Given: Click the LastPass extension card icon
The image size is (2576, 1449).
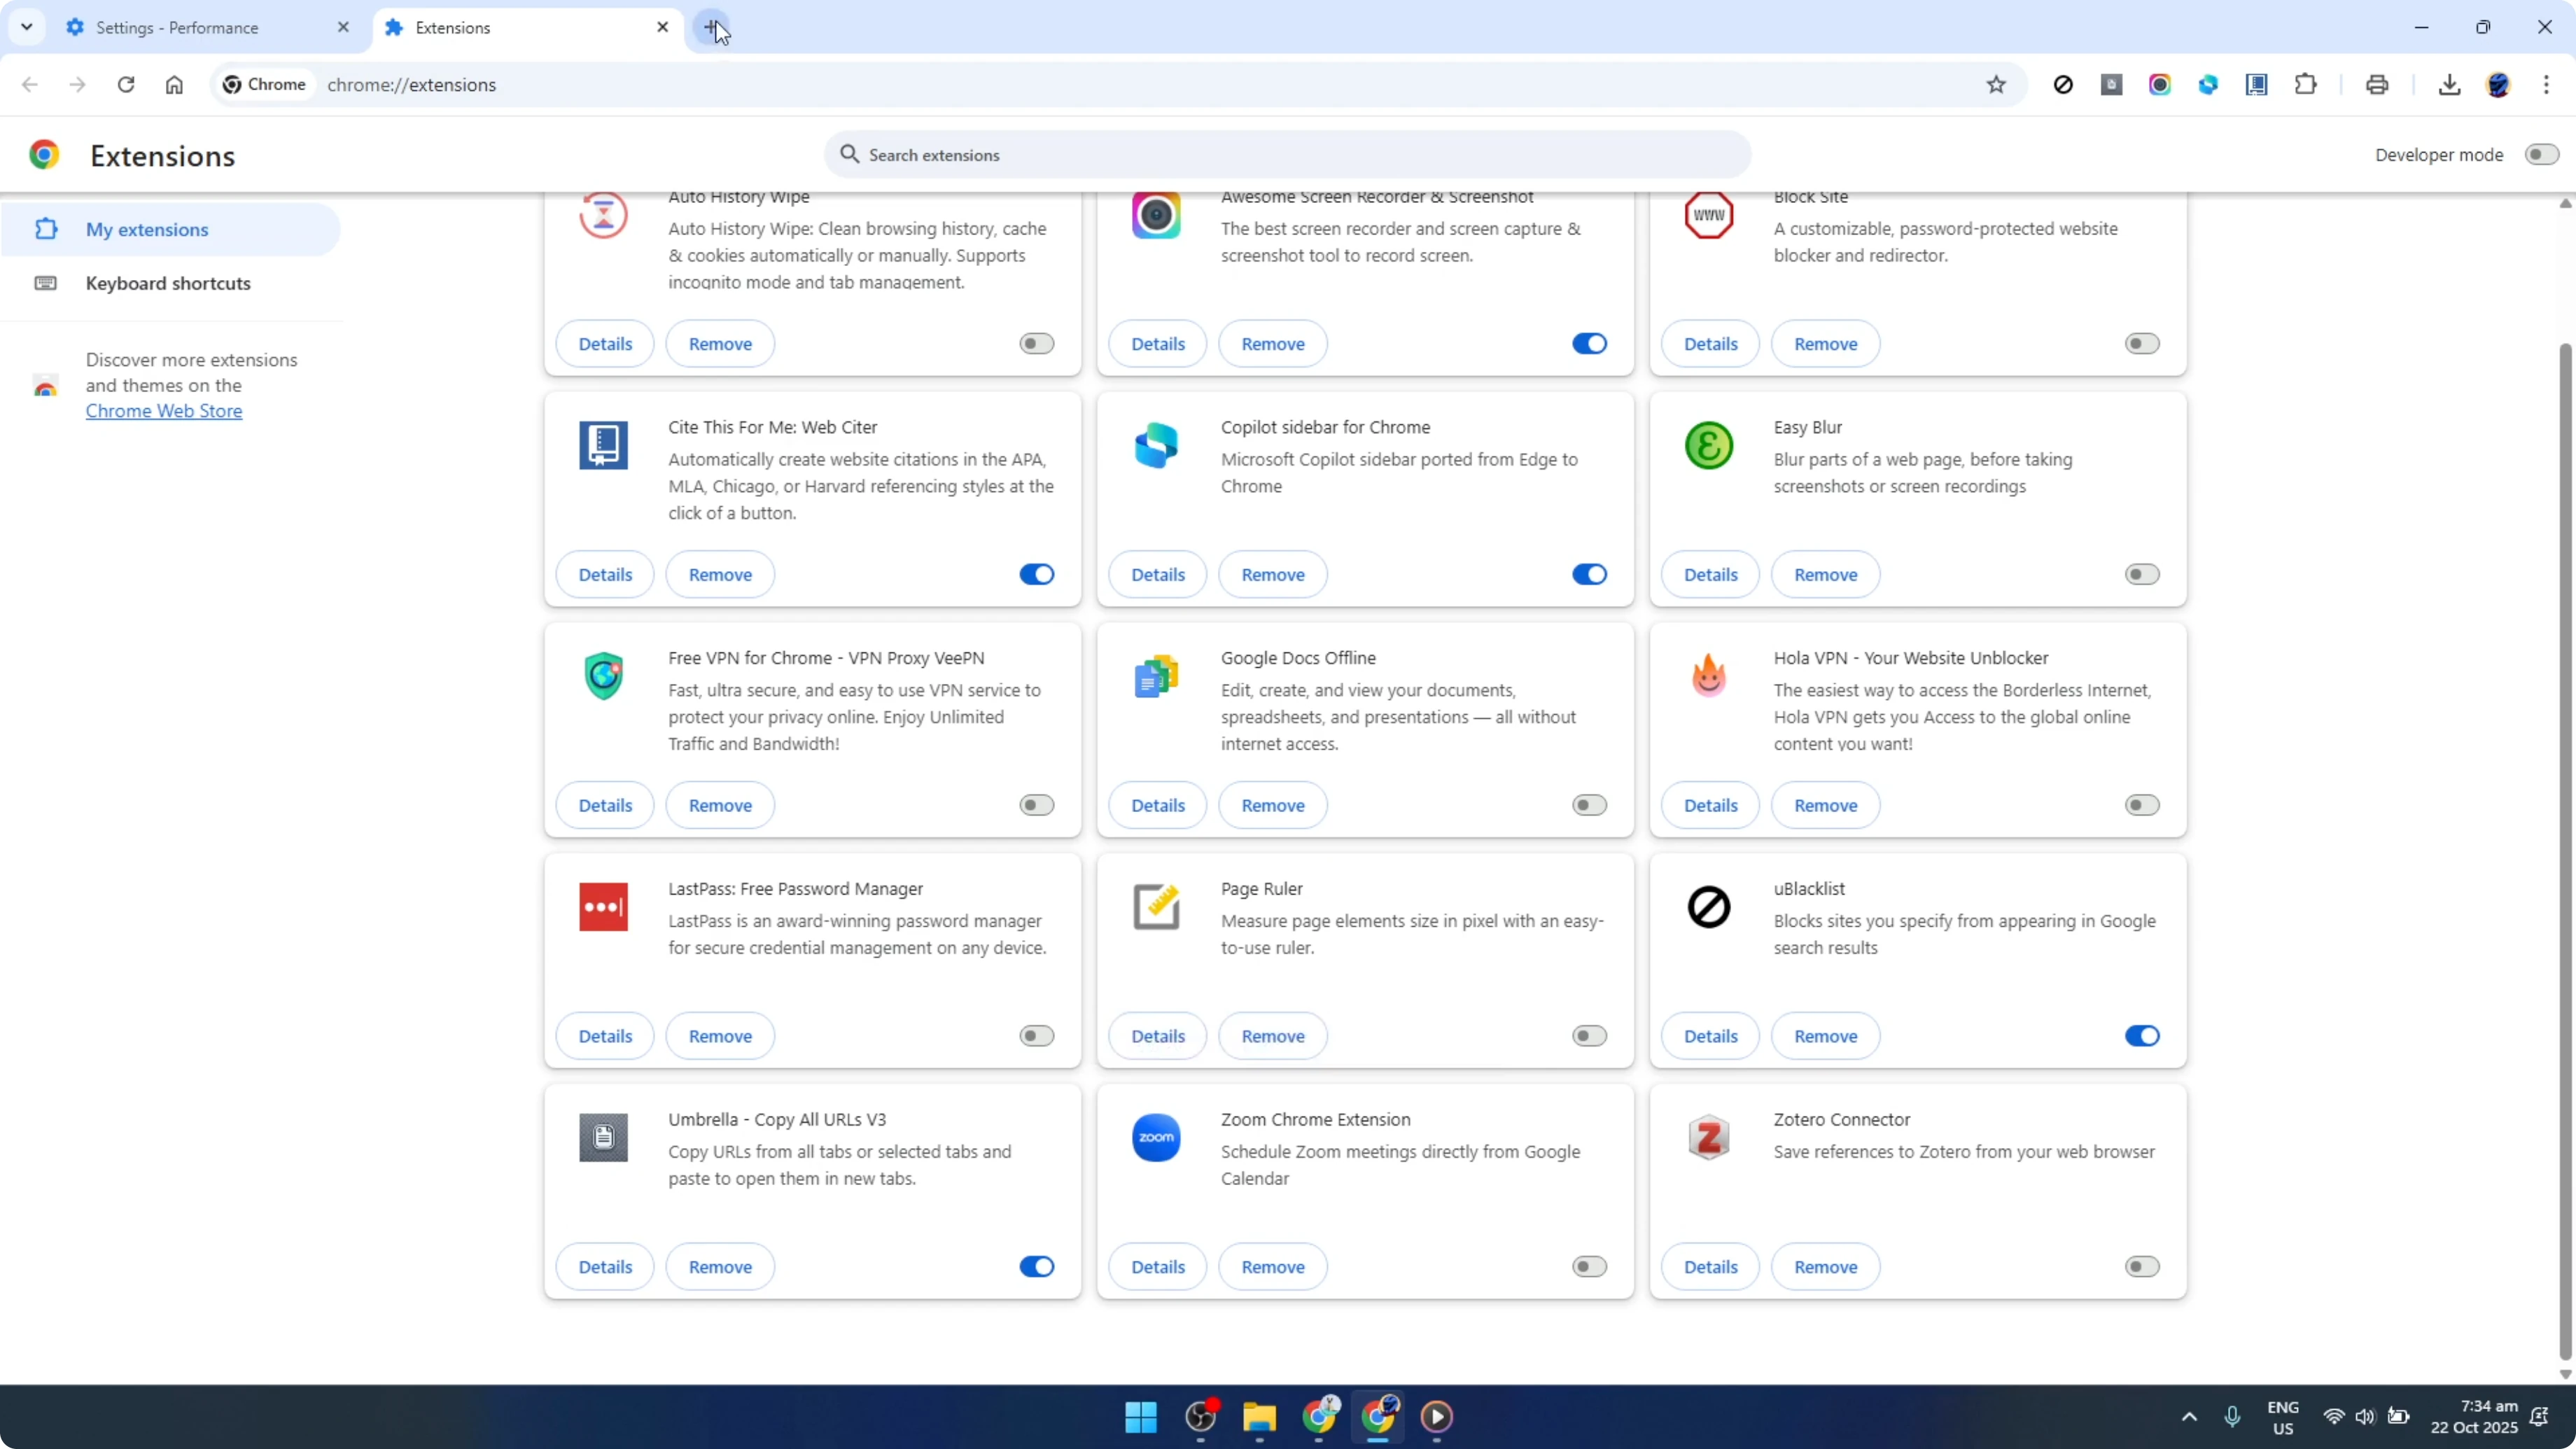Looking at the screenshot, I should pos(603,907).
